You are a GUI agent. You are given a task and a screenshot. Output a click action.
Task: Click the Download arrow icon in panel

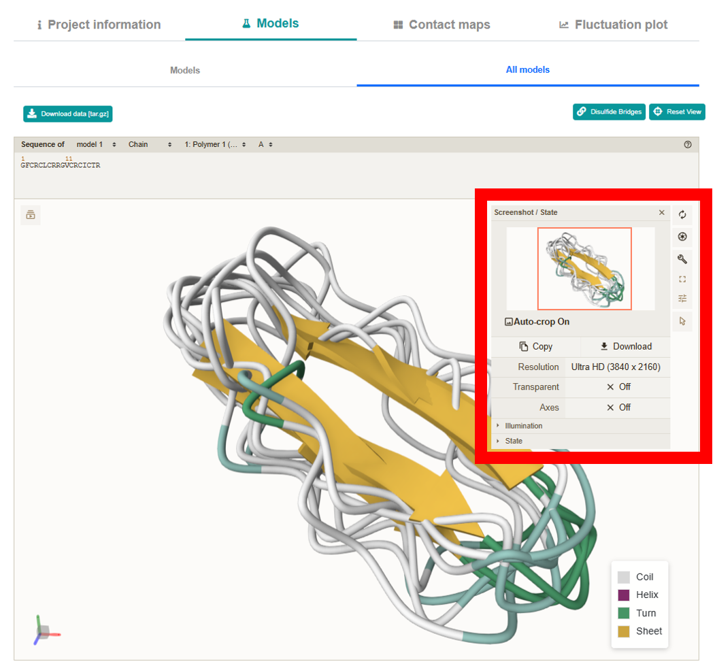pos(604,347)
